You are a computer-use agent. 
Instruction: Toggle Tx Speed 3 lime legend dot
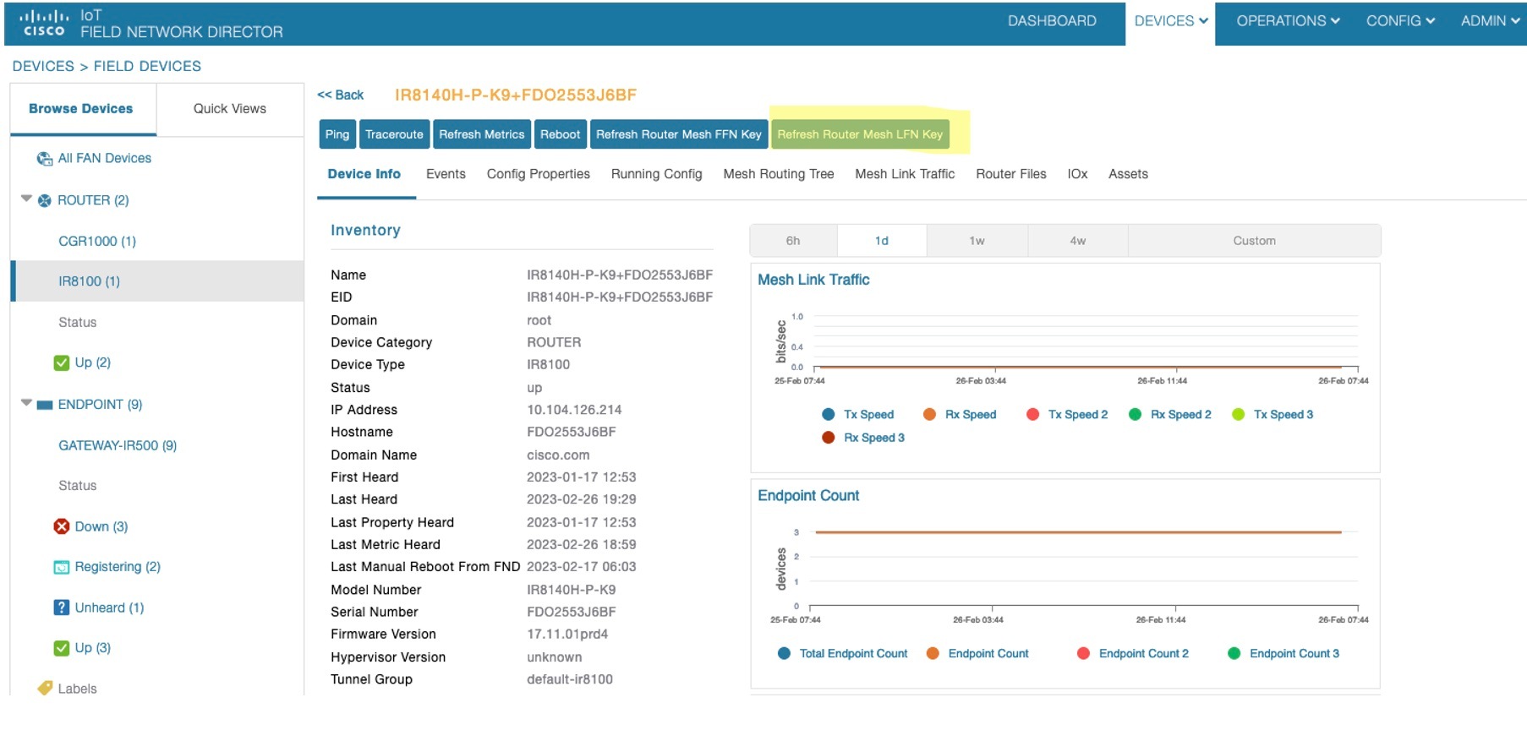pyautogui.click(x=1239, y=415)
